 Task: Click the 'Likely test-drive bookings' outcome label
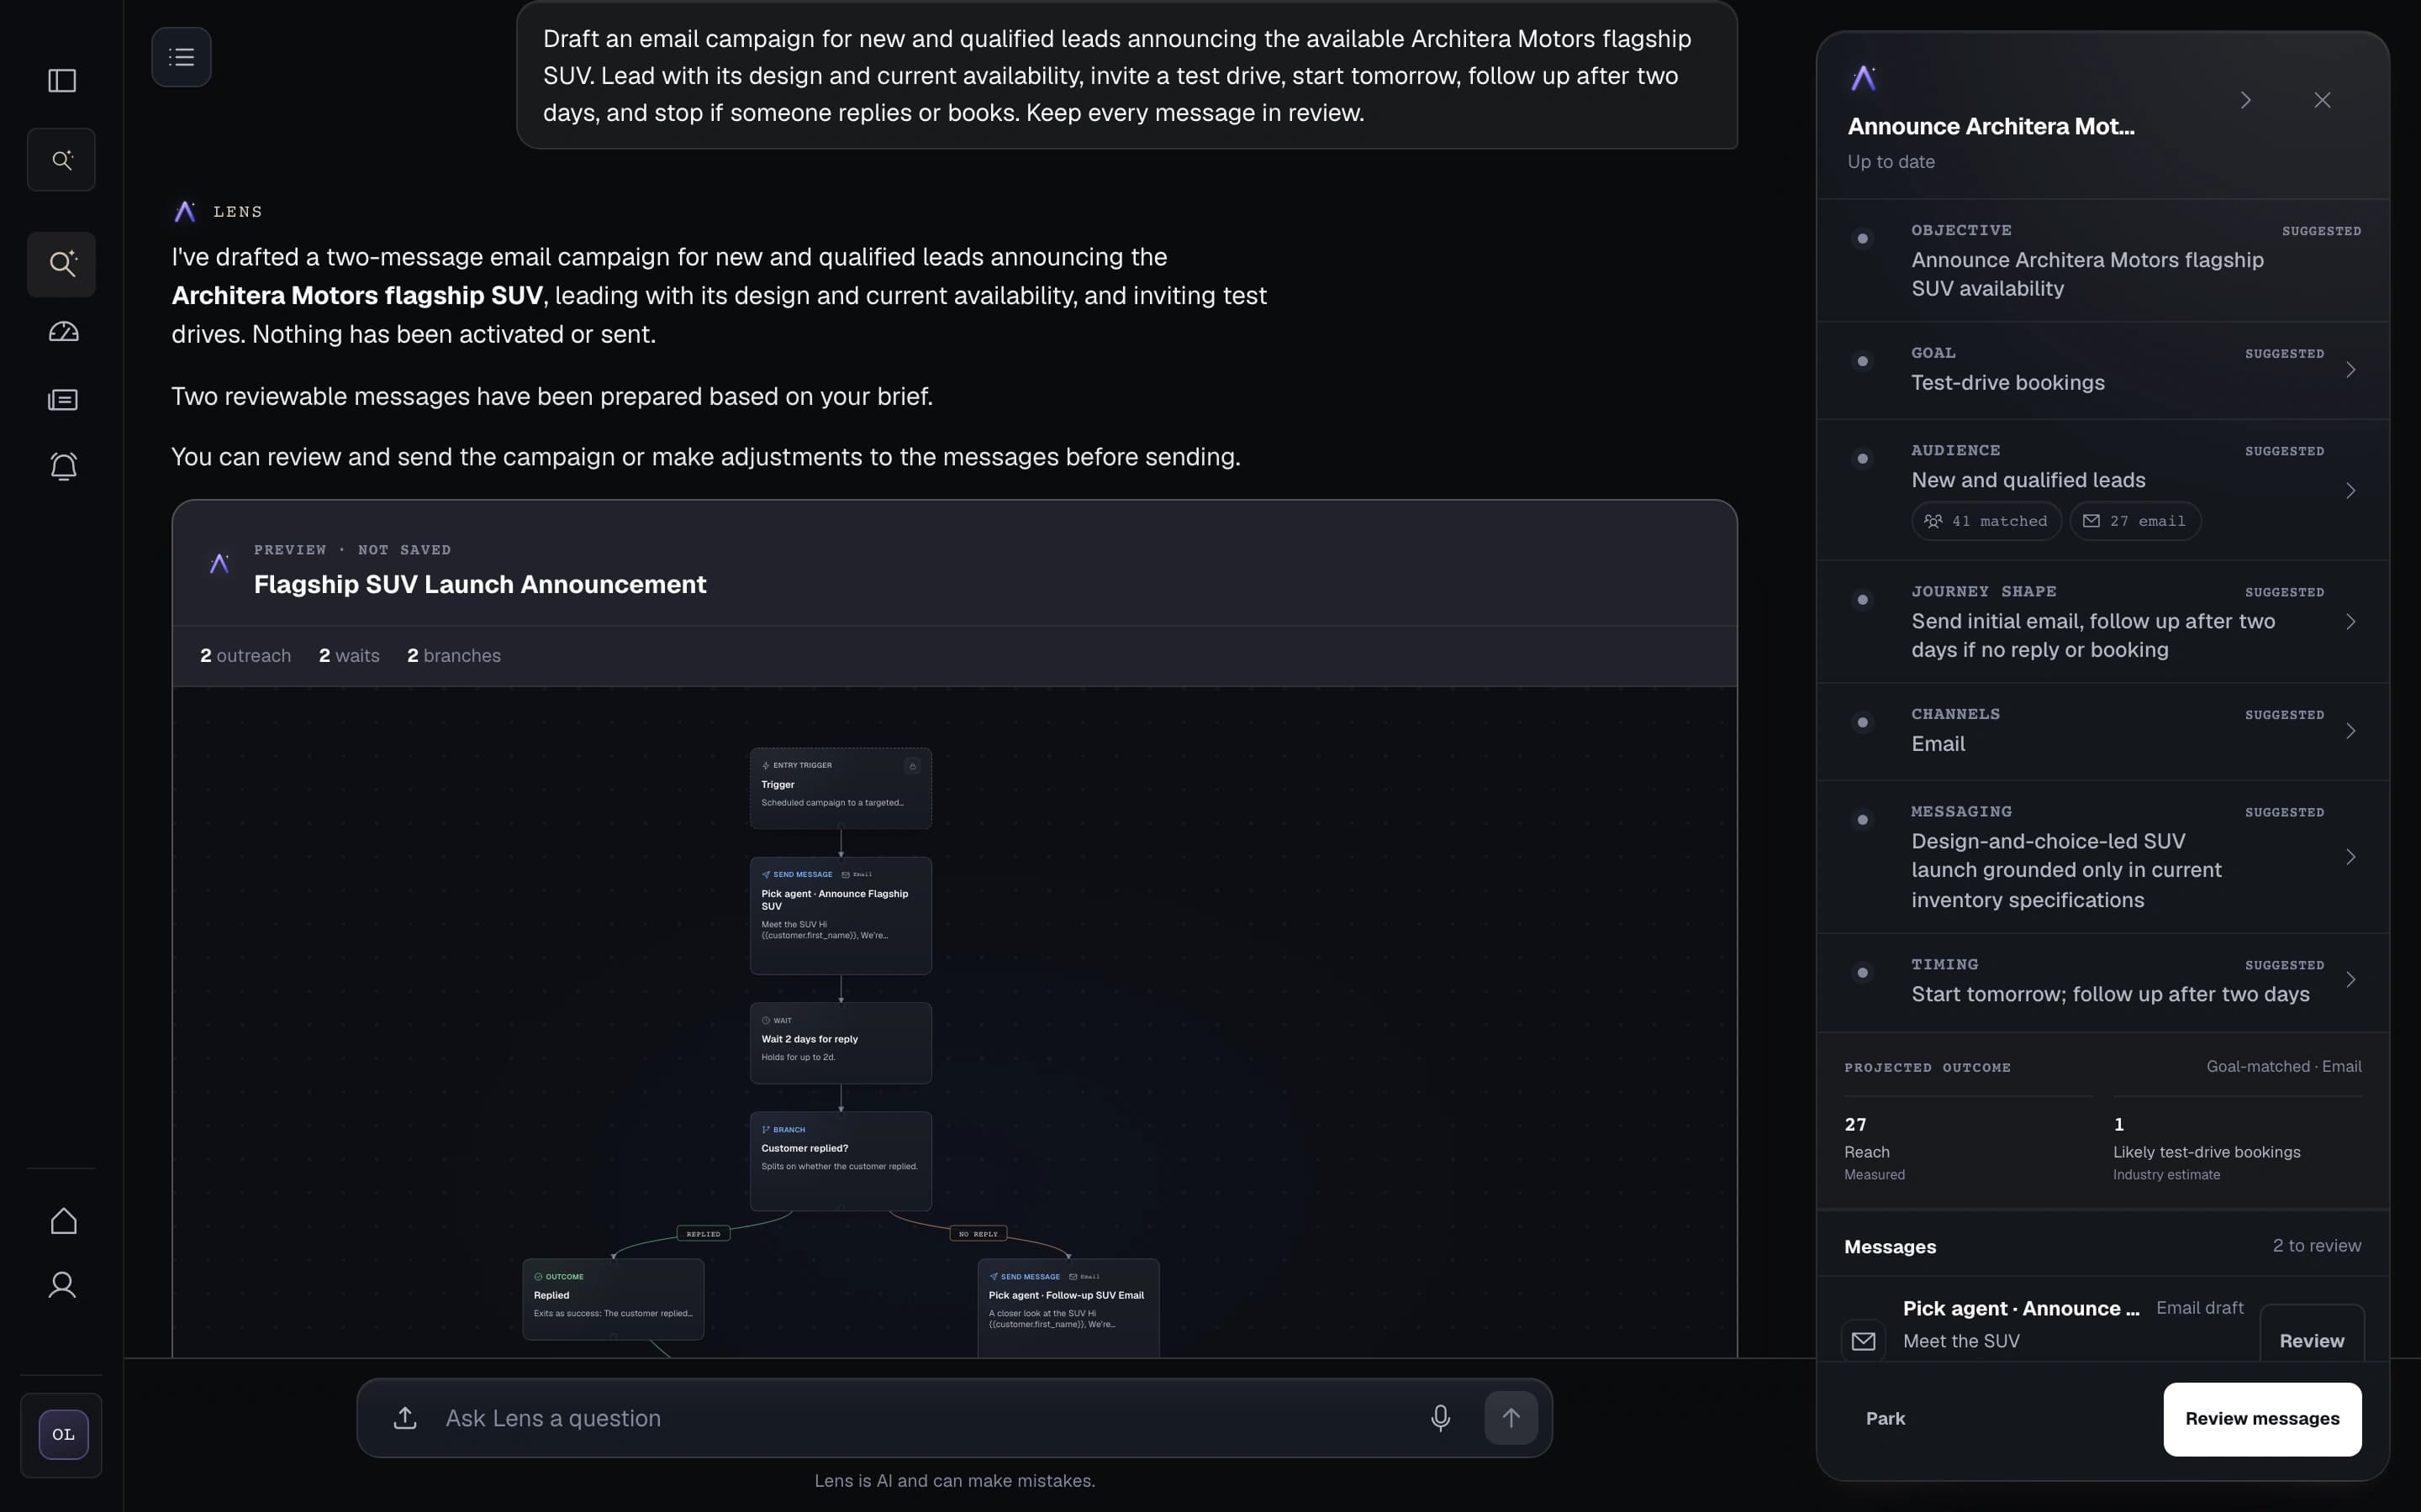[2206, 1152]
